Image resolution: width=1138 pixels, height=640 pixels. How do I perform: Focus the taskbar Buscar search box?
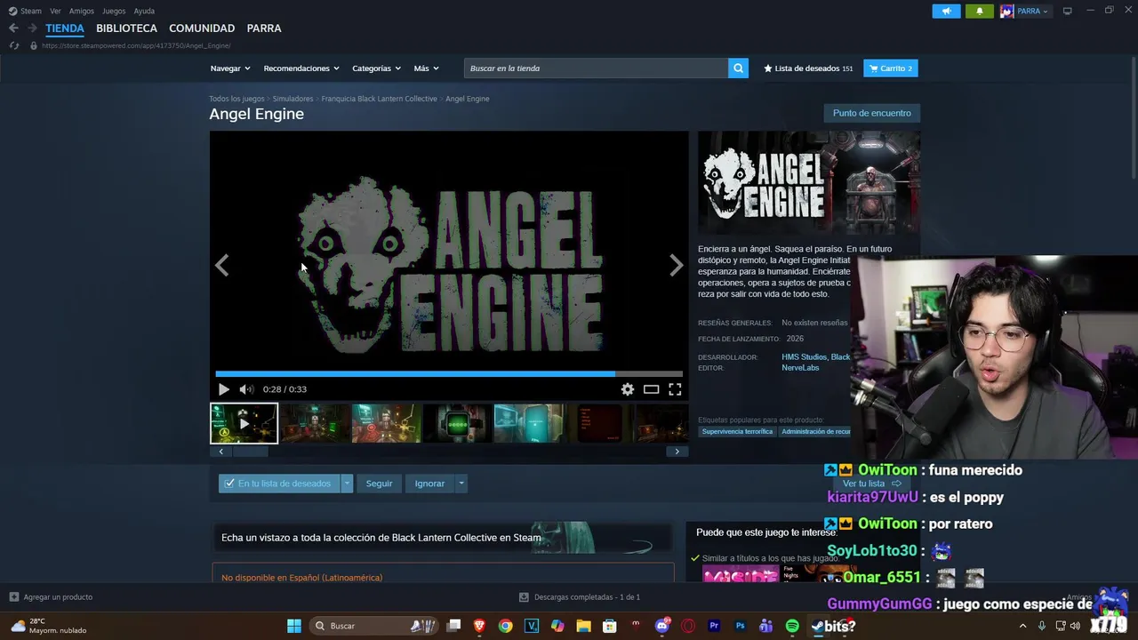point(373,626)
